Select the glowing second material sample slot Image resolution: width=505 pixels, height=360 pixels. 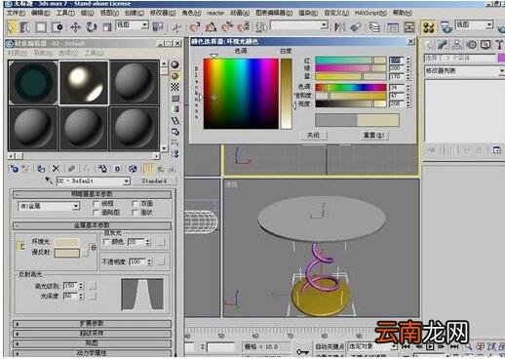(x=84, y=83)
